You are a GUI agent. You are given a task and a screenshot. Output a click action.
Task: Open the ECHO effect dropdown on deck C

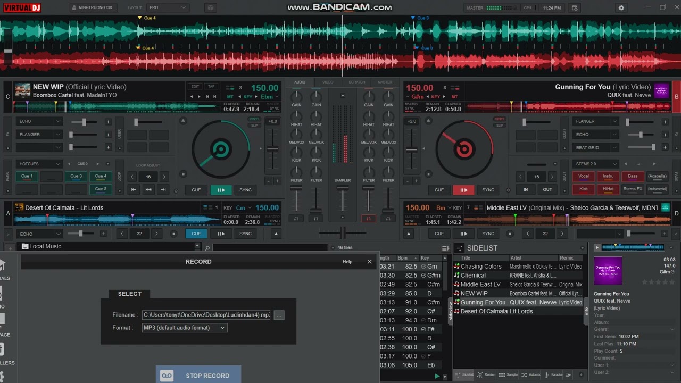point(39,121)
